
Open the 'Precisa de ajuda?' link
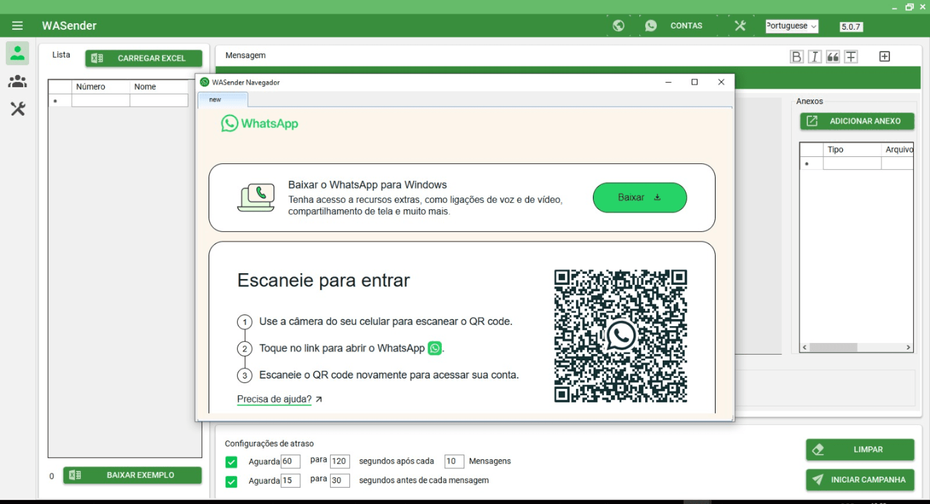click(x=274, y=399)
